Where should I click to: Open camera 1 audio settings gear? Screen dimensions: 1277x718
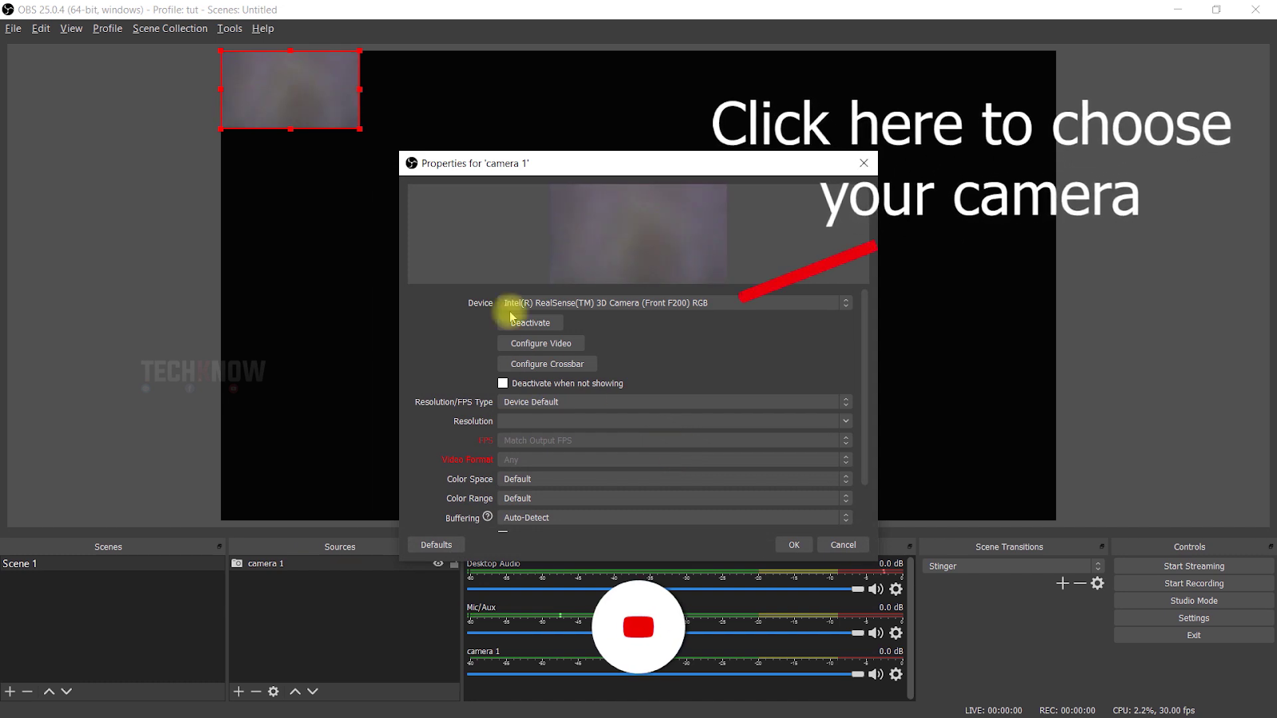pos(896,674)
